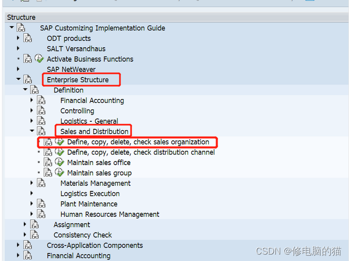
Task: Expand the Logistics - General node
Action: 31,121
